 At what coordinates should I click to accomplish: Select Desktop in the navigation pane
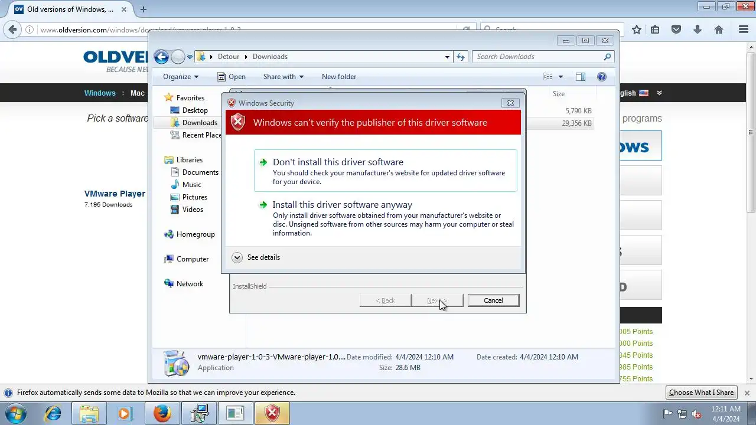(x=189, y=110)
